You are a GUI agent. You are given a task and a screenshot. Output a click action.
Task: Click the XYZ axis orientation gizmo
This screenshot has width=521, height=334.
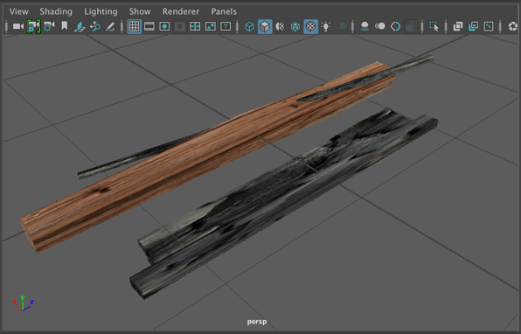[23, 303]
